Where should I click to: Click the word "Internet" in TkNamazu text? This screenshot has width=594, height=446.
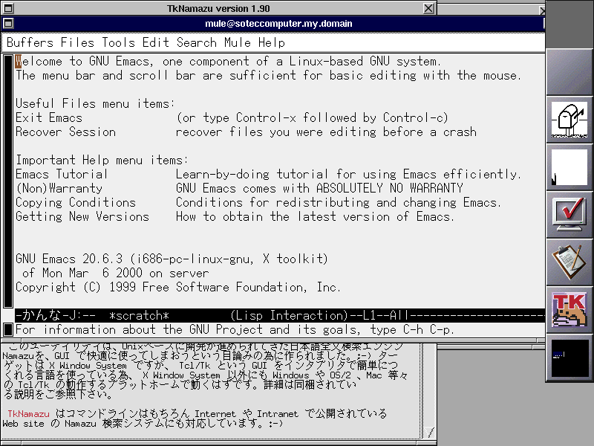215,414
